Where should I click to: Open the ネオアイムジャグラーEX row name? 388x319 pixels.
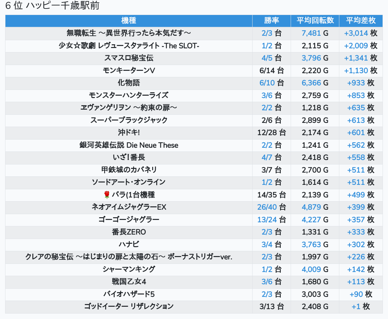point(129,207)
